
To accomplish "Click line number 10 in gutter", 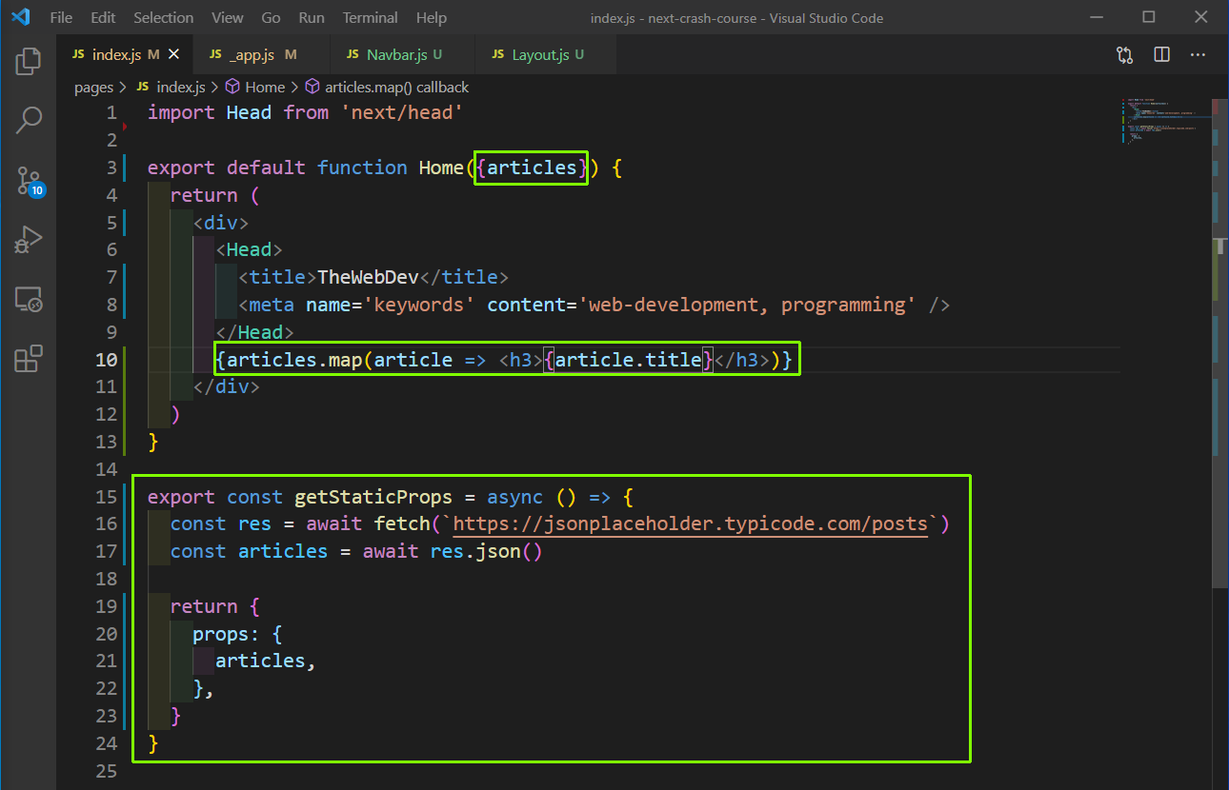I will pos(107,360).
